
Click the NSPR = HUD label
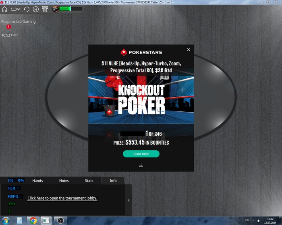15,196
